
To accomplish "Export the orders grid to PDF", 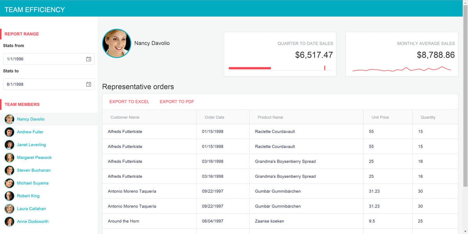I will (176, 101).
